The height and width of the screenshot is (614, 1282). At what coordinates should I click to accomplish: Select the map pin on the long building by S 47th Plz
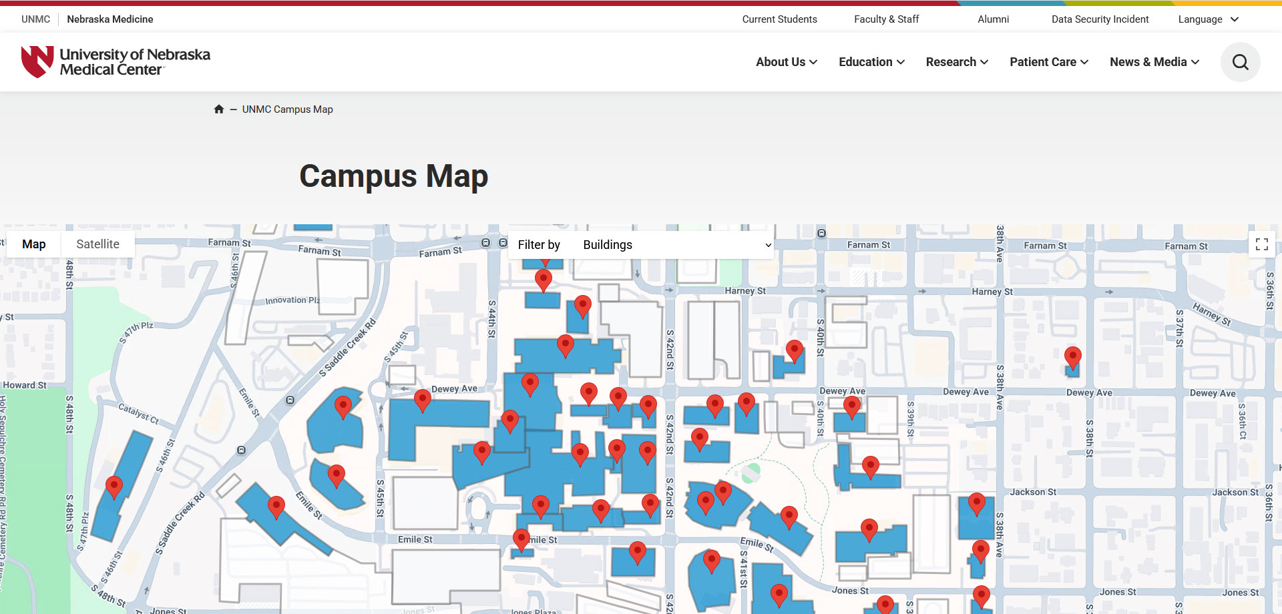tap(114, 488)
